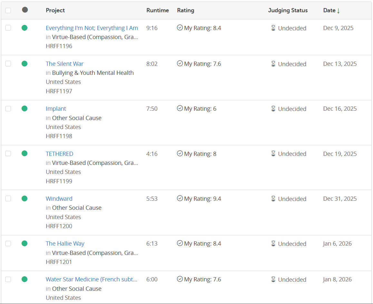
Task: Click green status dot for Water Star Medicine
Action: point(25,279)
